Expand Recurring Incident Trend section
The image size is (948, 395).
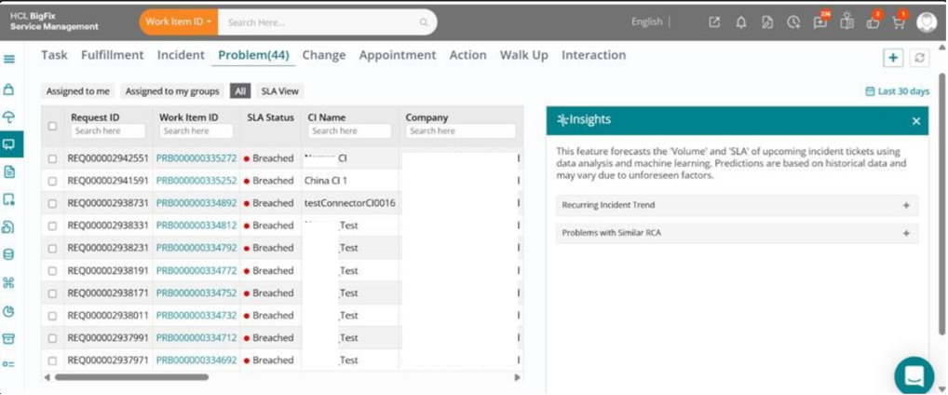tap(737, 205)
